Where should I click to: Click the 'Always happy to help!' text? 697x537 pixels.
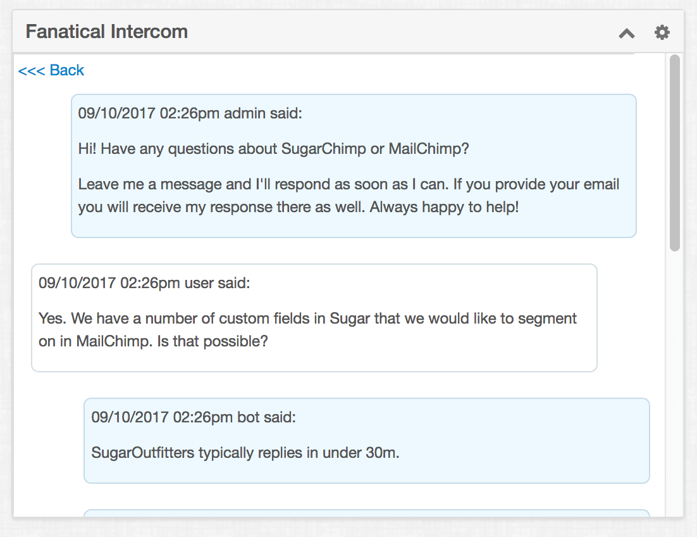coord(444,207)
